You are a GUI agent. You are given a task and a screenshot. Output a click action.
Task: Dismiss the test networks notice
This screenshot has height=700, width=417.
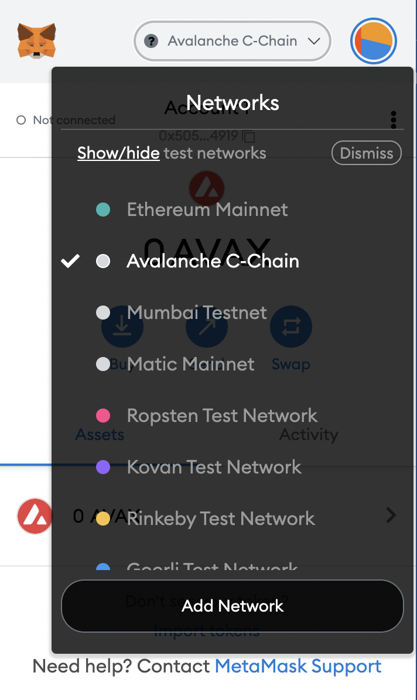click(367, 153)
